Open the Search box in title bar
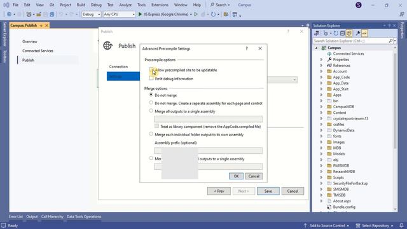The width and height of the screenshot is (407, 229). point(220,5)
